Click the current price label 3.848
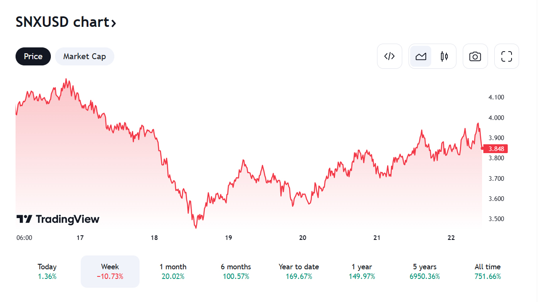This screenshot has height=302, width=538. (x=496, y=148)
